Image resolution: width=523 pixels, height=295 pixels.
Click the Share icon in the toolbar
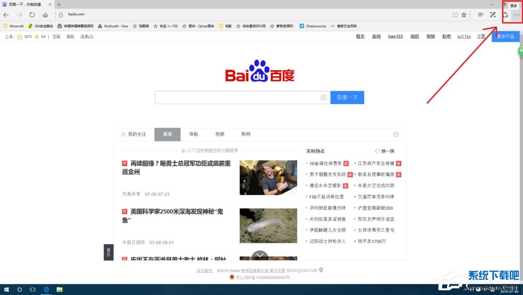(505, 15)
